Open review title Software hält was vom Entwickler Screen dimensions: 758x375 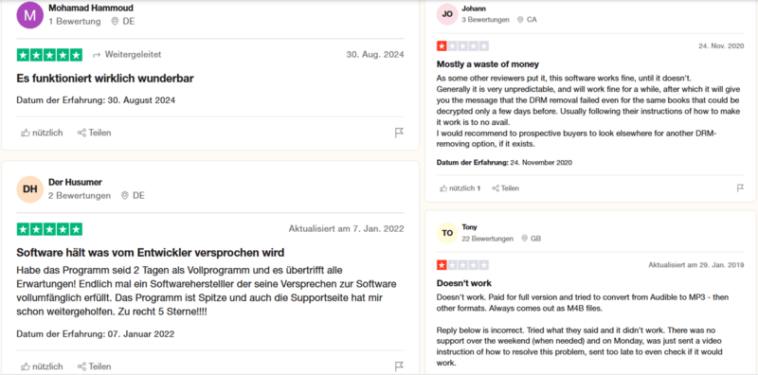(x=151, y=252)
